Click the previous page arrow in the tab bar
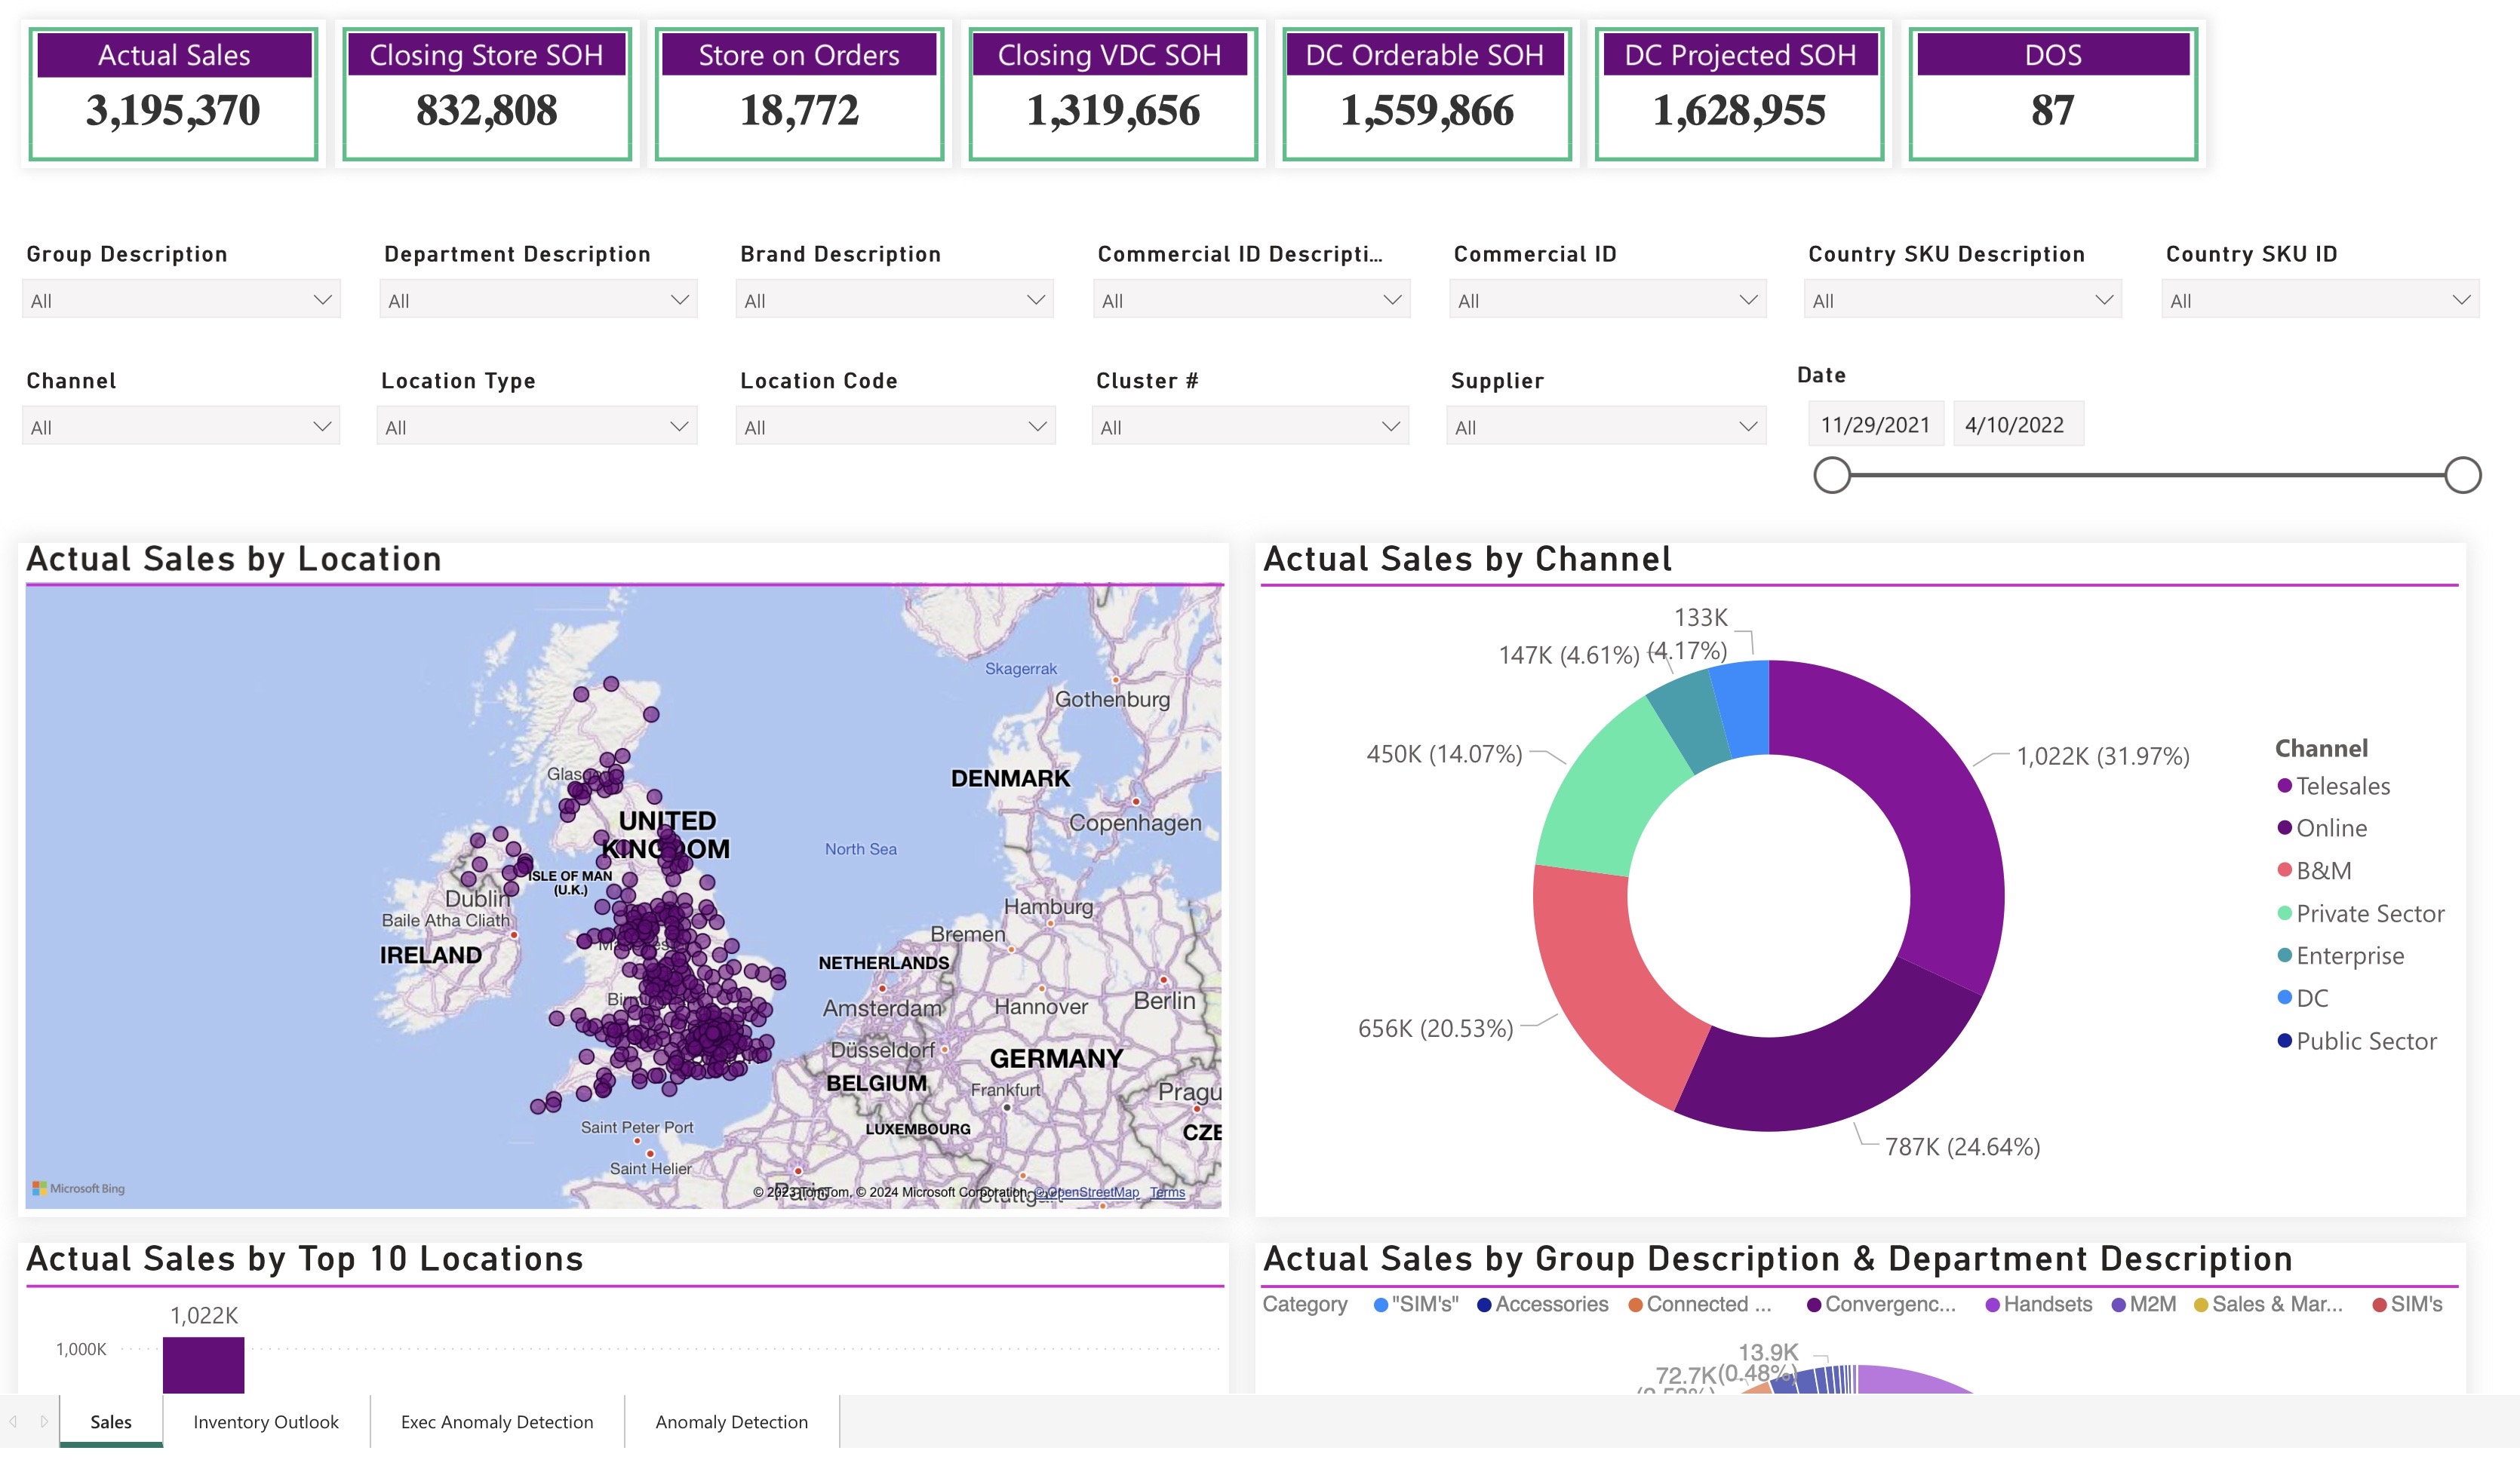The image size is (2520, 1469). point(13,1421)
